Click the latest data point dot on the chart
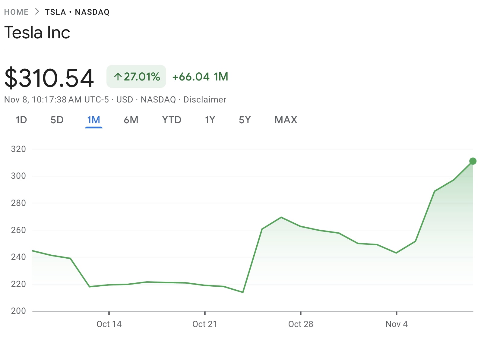The width and height of the screenshot is (500, 340). tap(472, 161)
